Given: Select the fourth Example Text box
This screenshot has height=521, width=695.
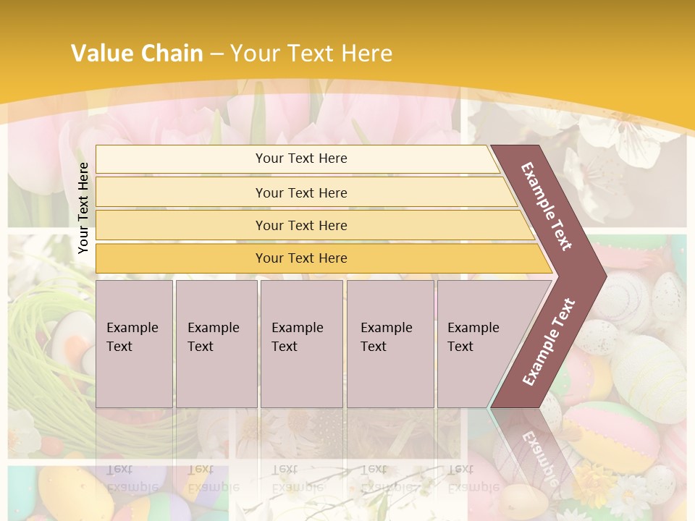Looking at the screenshot, I should click(389, 344).
